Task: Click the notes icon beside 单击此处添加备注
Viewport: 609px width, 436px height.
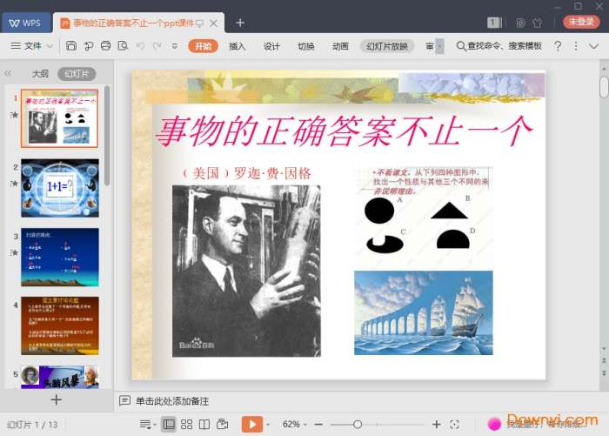Action: click(x=124, y=400)
